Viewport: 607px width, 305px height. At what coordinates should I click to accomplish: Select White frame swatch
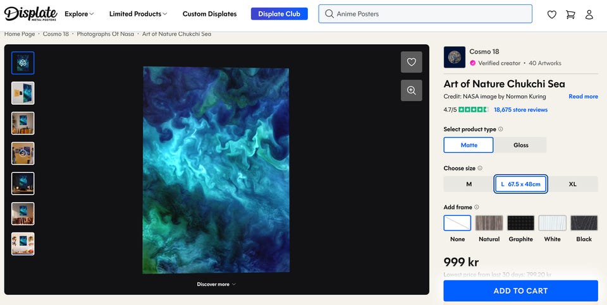click(553, 223)
